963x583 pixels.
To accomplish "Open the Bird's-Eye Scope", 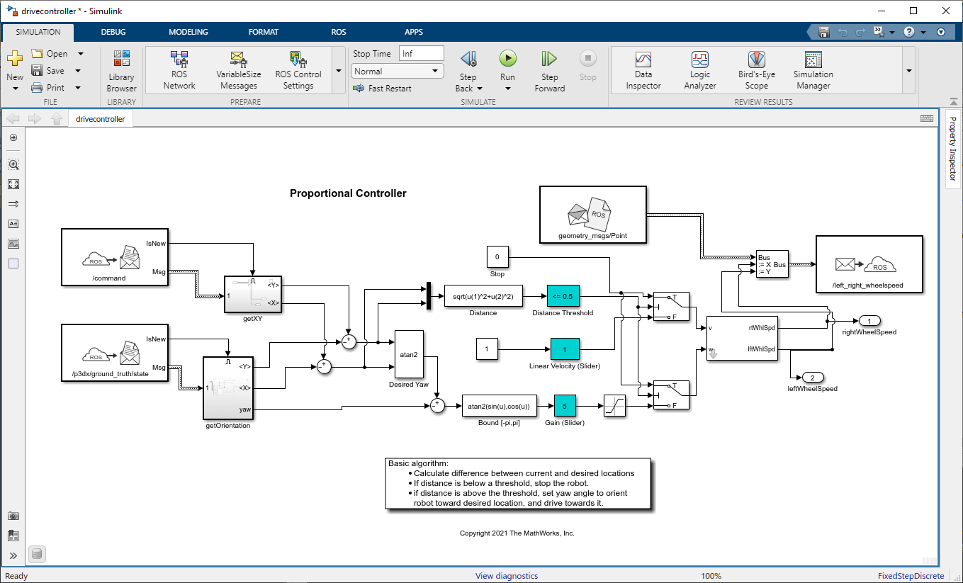I will (x=757, y=71).
